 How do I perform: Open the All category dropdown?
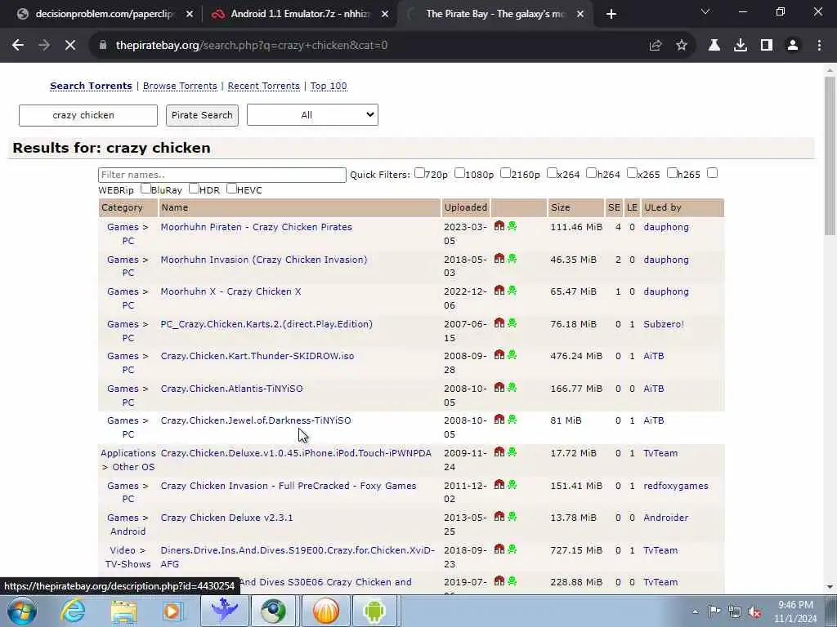click(x=312, y=114)
